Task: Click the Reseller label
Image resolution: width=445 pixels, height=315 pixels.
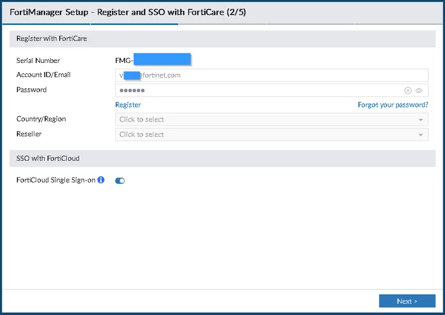Action: coord(29,134)
